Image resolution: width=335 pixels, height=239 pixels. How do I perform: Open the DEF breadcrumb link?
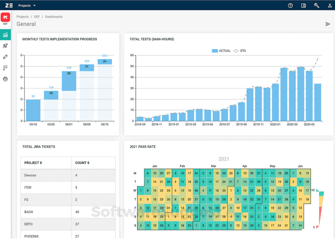click(x=37, y=17)
